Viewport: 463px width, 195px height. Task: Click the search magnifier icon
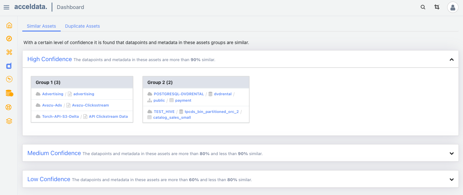coord(423,7)
